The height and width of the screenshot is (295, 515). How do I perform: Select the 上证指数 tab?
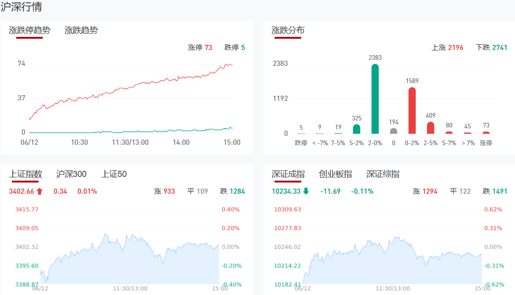point(26,174)
